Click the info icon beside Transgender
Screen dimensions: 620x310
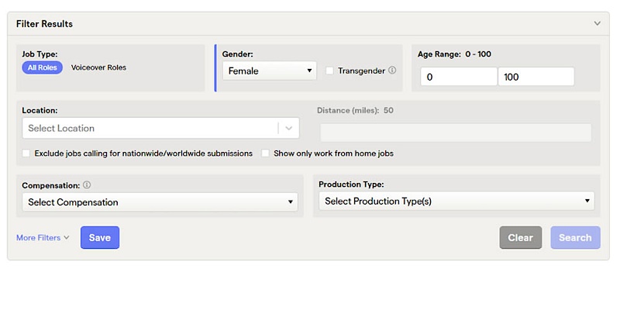pyautogui.click(x=392, y=71)
